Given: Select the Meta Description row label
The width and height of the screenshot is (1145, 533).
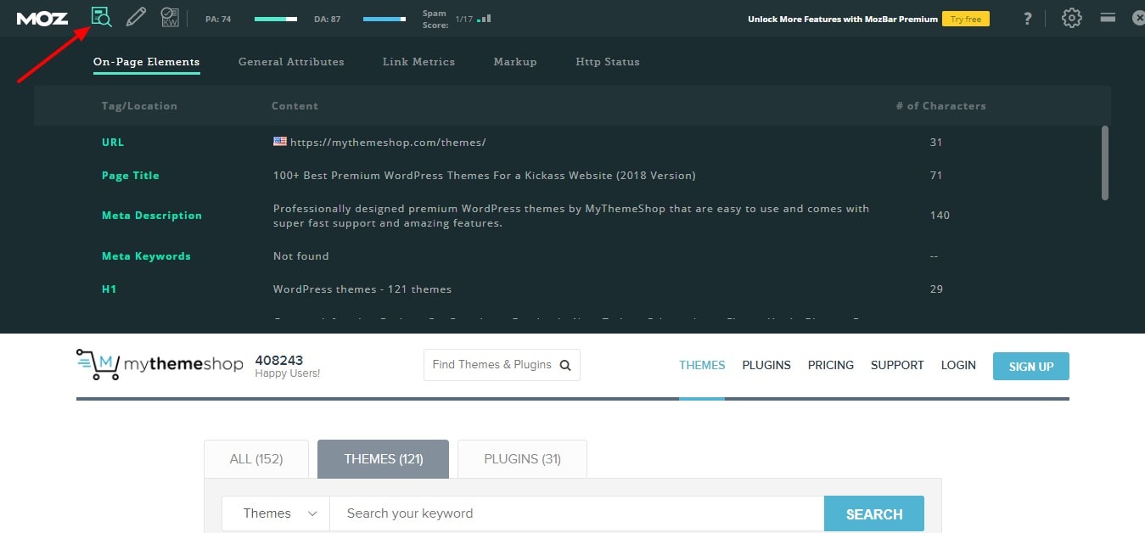Looking at the screenshot, I should point(152,216).
